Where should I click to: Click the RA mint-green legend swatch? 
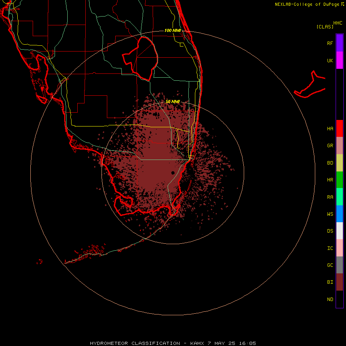pyautogui.click(x=339, y=197)
